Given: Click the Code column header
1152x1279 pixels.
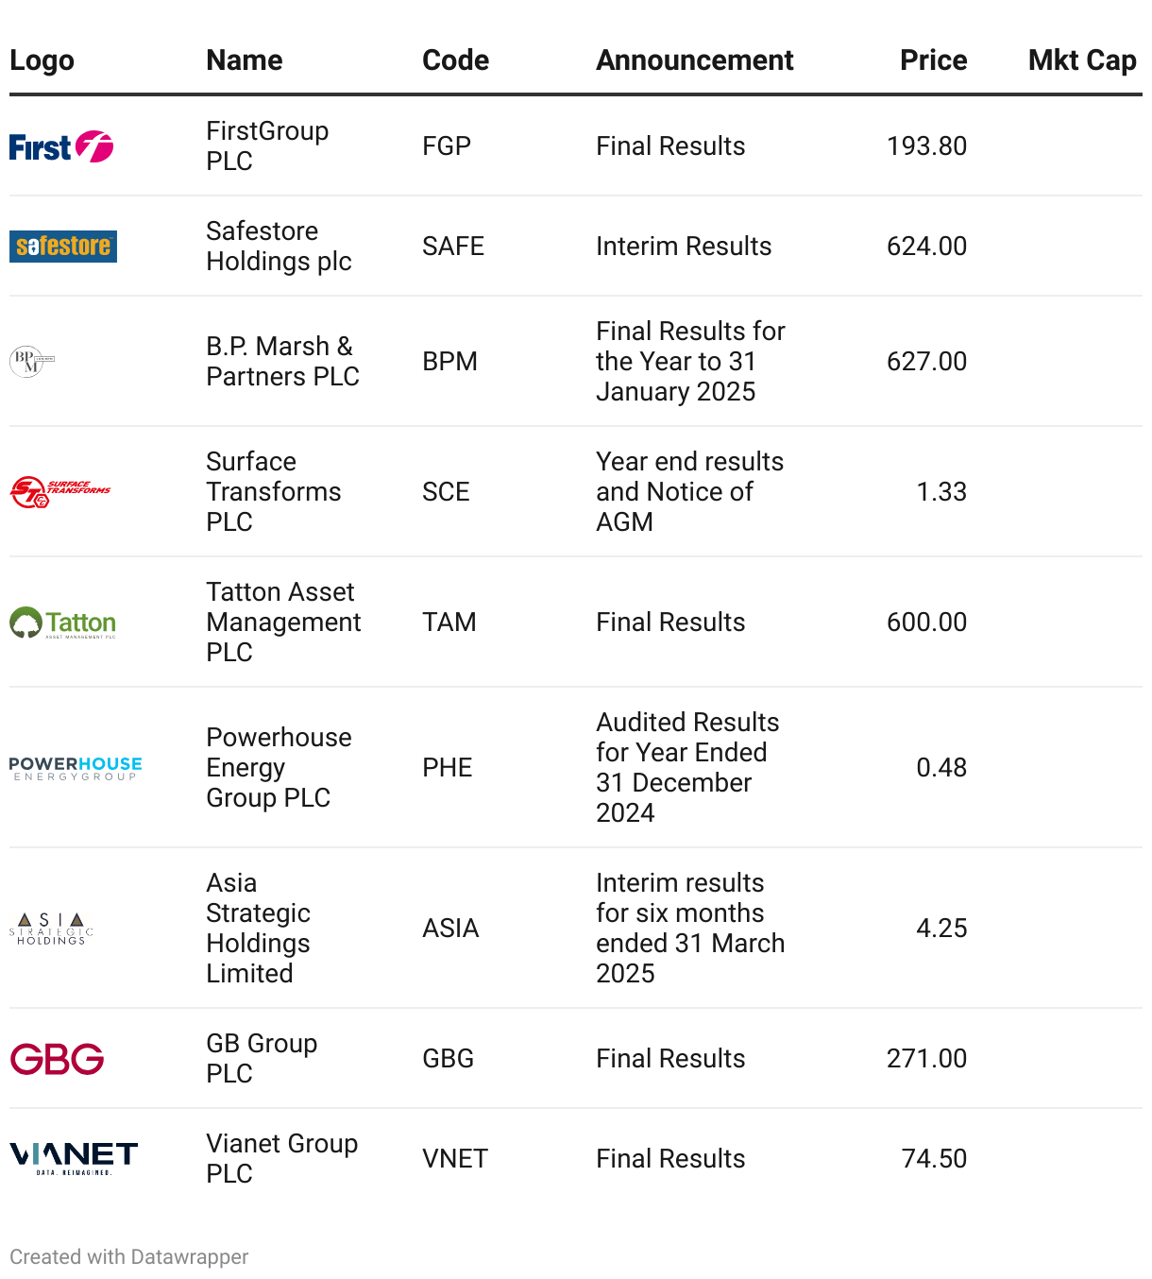Looking at the screenshot, I should pos(455,60).
